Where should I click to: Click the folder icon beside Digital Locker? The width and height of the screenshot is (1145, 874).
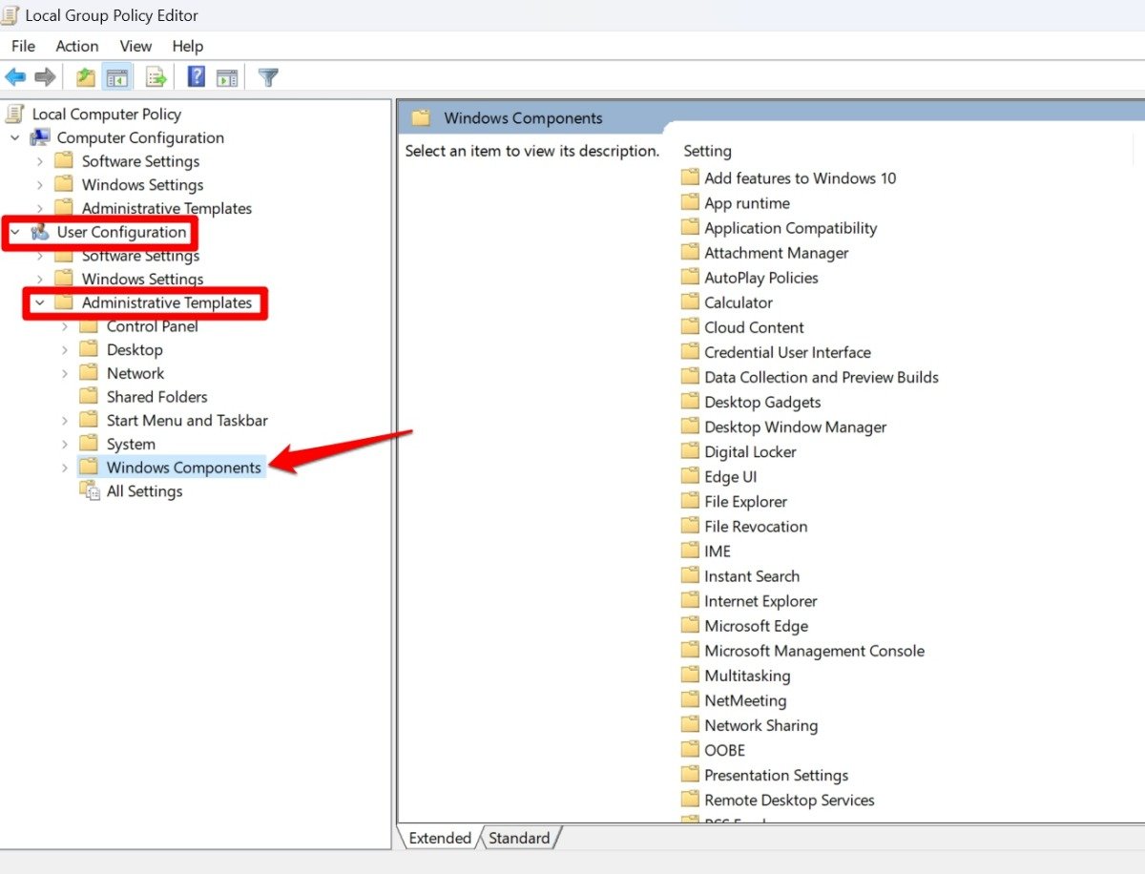[690, 450]
